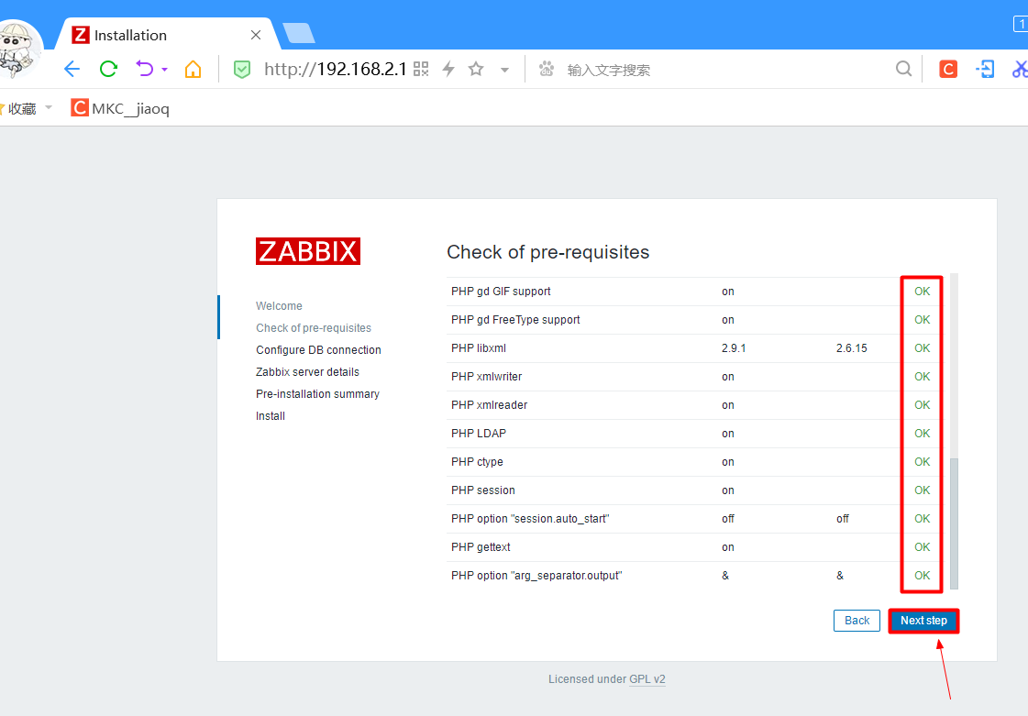This screenshot has width=1028, height=716.
Task: Click the magnifier search icon
Action: pos(903,69)
